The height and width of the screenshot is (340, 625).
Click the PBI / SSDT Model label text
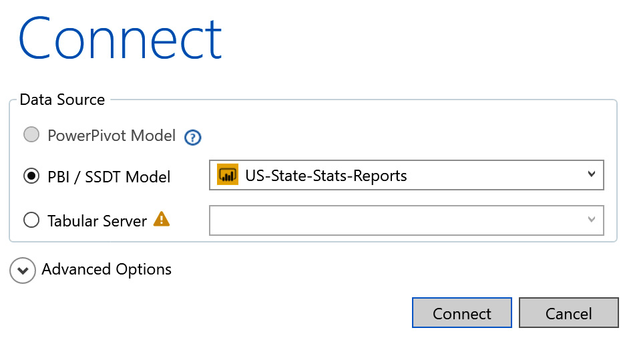tap(109, 177)
